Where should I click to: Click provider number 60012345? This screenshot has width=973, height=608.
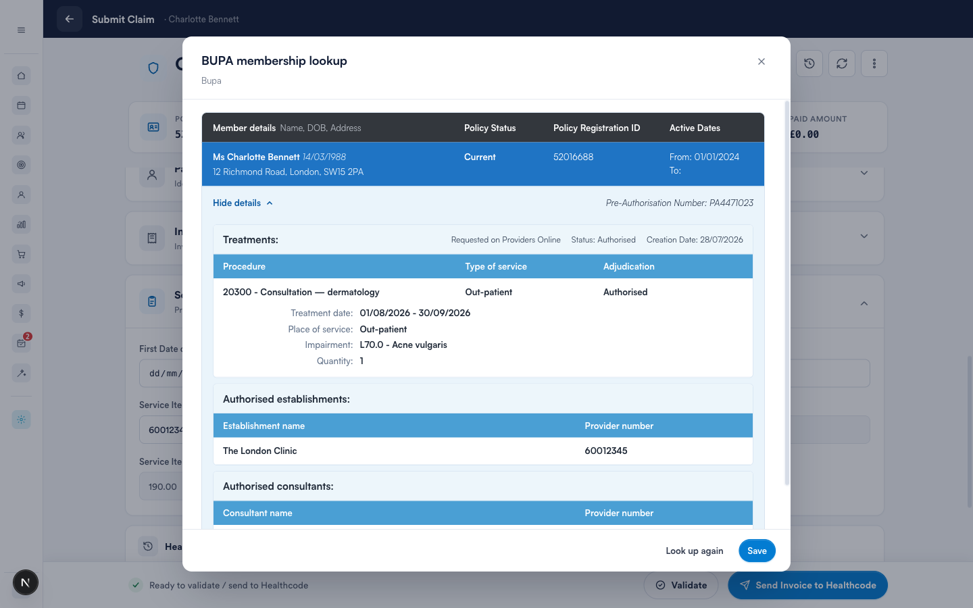point(606,451)
